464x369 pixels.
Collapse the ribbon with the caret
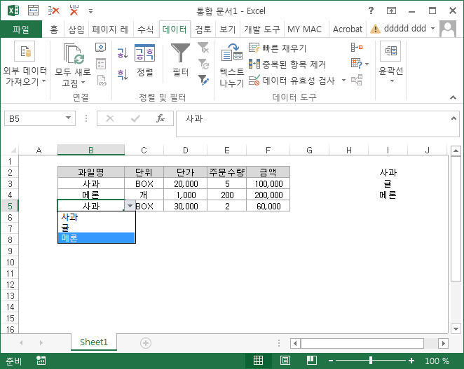tap(453, 97)
